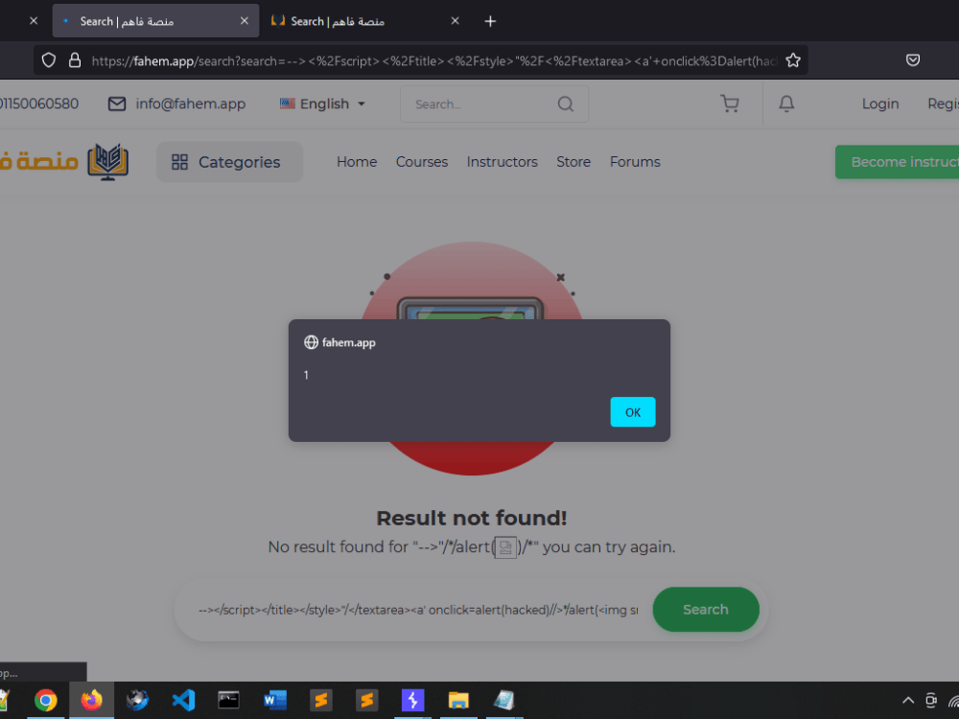Open the notifications bell icon
This screenshot has height=719, width=959.
tap(786, 104)
